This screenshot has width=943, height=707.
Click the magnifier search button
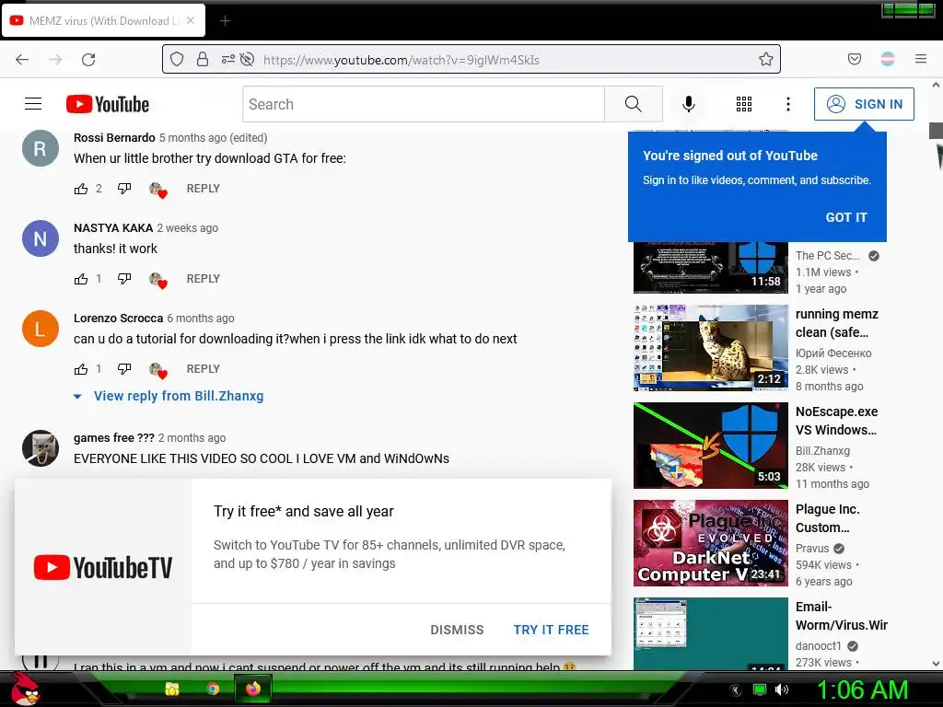tap(634, 104)
